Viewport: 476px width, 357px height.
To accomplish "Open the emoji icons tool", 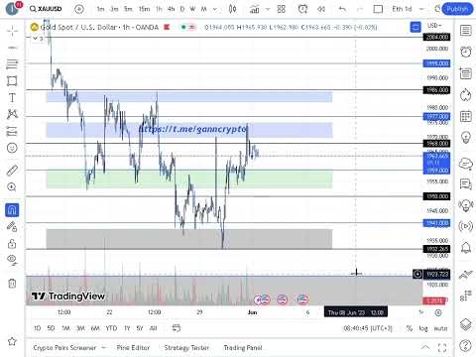I will tap(12, 148).
